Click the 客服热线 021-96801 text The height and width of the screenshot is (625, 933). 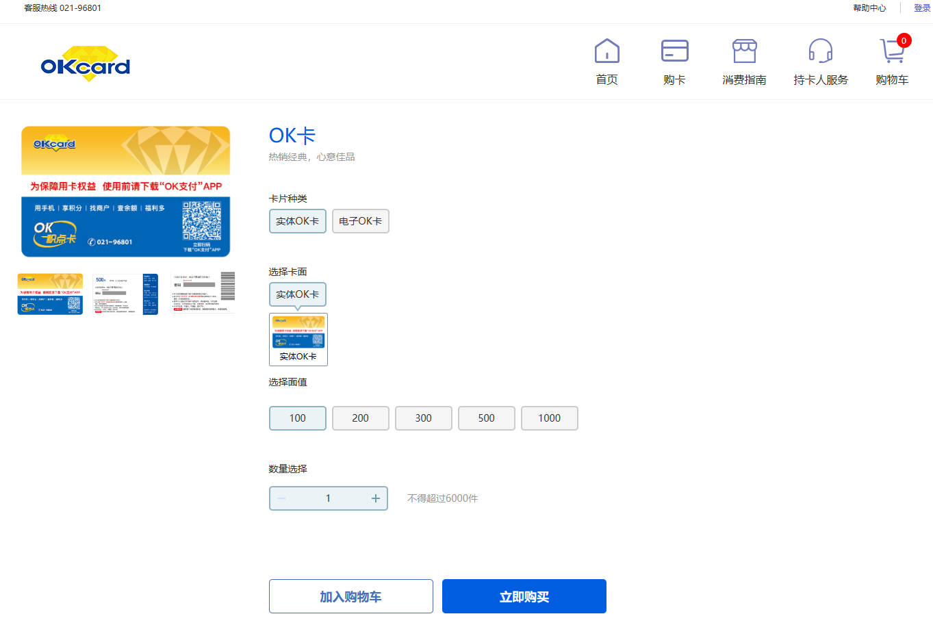62,8
